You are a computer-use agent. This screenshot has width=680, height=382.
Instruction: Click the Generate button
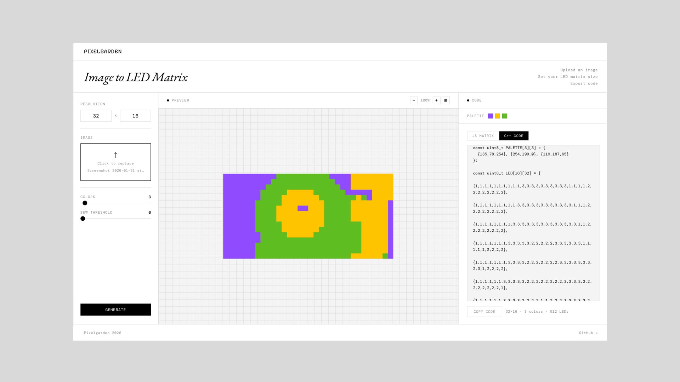pyautogui.click(x=115, y=309)
